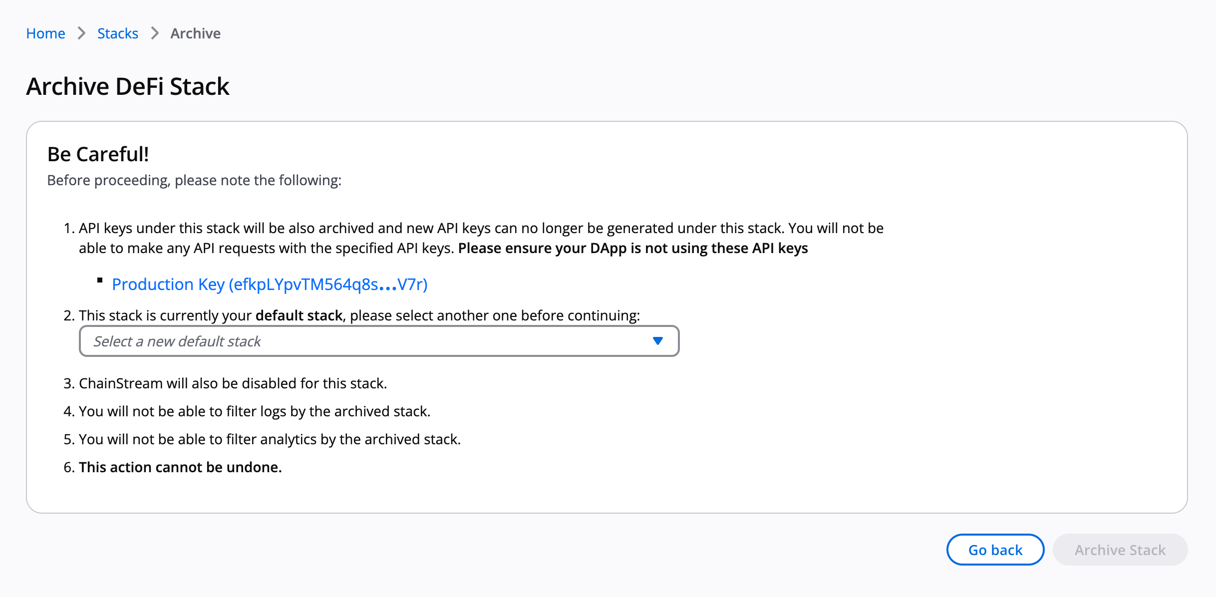1216x597 pixels.
Task: Select the Archive breadcrumb item
Action: tap(195, 33)
